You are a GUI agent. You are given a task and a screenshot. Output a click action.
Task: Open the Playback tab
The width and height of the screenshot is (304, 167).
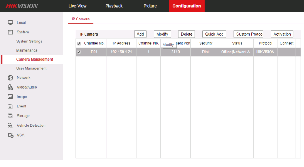[x=114, y=6]
